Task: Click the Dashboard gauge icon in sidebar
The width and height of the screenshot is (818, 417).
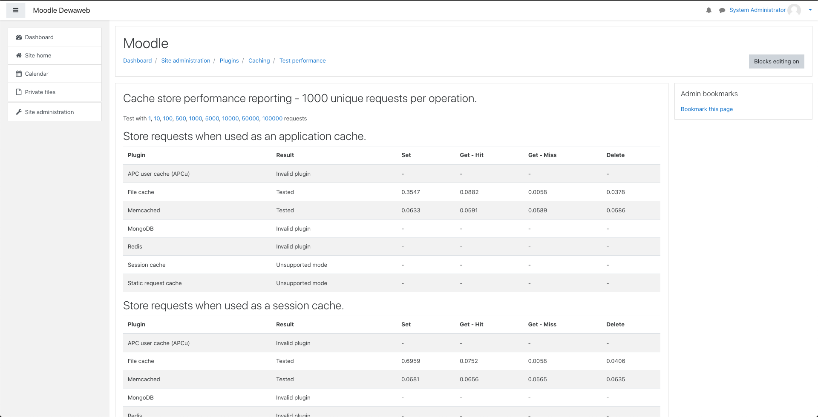Action: pos(19,37)
